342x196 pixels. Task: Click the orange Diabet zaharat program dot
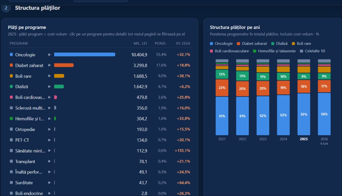pos(11,65)
